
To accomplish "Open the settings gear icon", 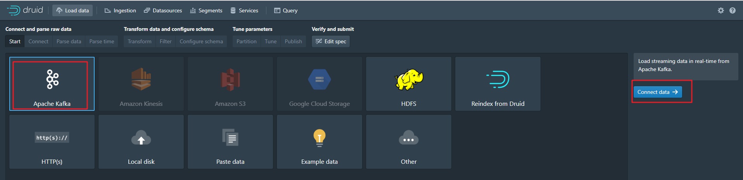I will (721, 10).
